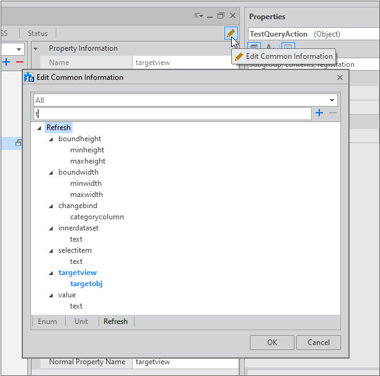Collapse the Refresh tree node

point(40,128)
